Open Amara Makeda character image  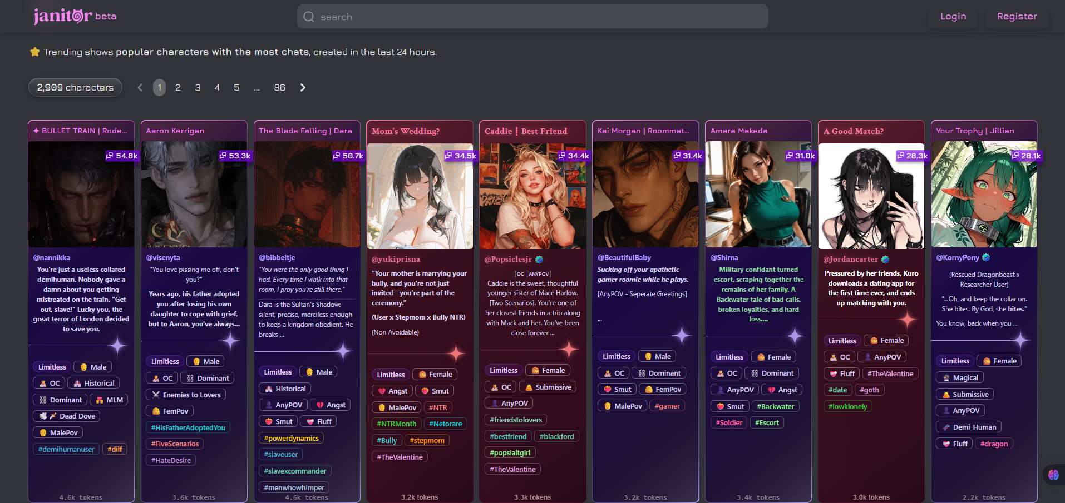pyautogui.click(x=758, y=194)
